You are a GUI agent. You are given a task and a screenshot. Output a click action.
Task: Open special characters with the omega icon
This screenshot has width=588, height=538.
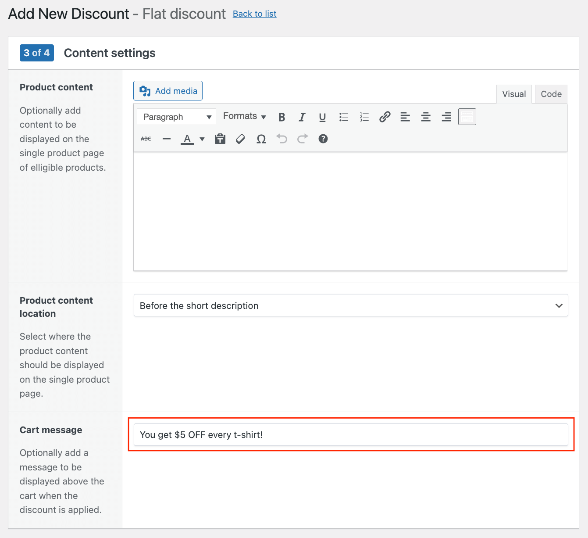(x=261, y=139)
